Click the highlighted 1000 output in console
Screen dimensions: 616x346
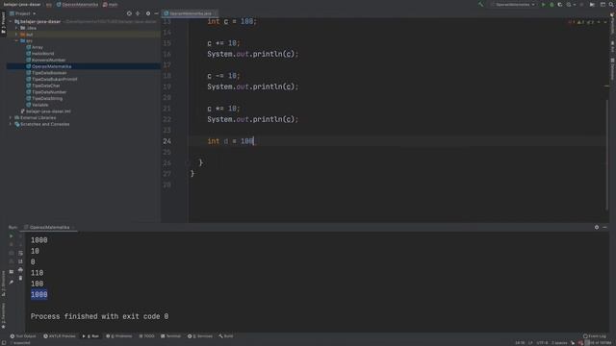tap(38, 295)
